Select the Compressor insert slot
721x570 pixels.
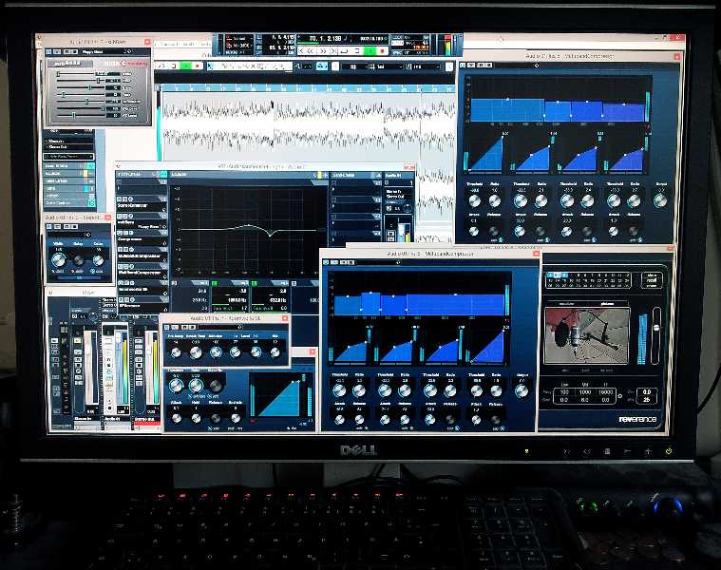pyautogui.click(x=141, y=239)
